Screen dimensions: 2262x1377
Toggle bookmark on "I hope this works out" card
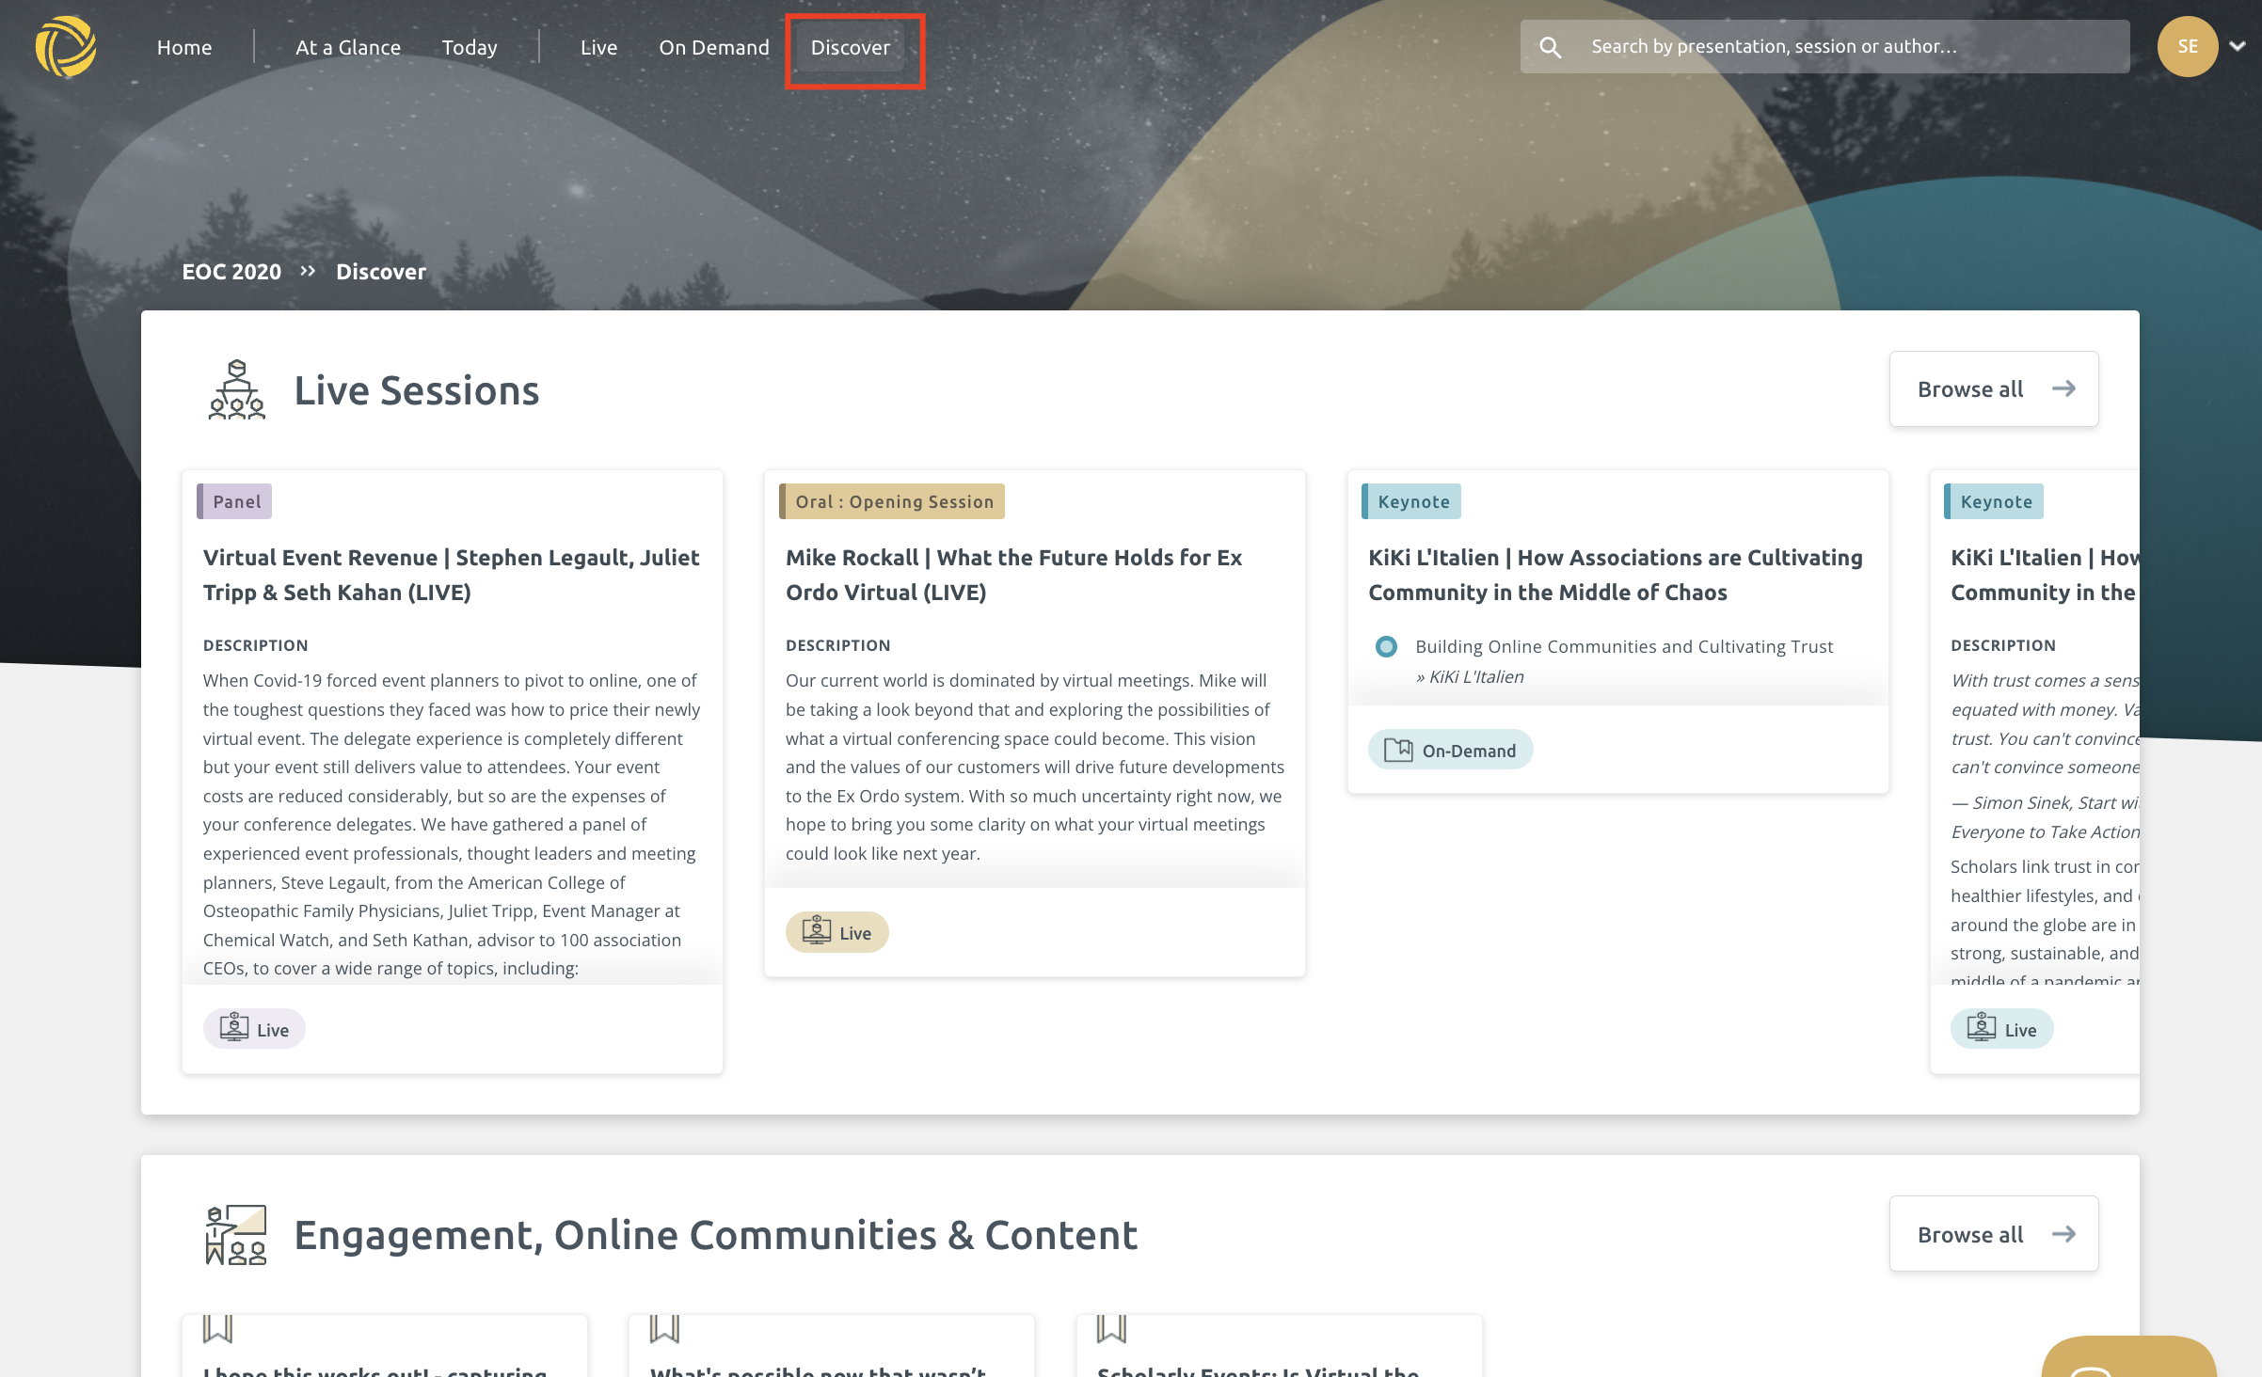(x=217, y=1329)
